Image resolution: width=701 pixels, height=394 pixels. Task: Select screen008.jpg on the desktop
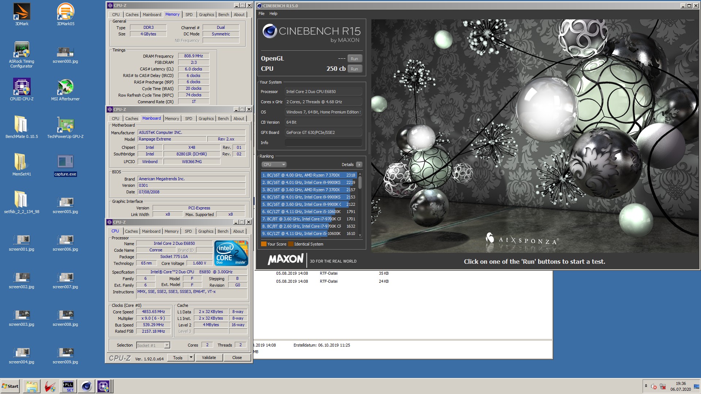point(65,318)
